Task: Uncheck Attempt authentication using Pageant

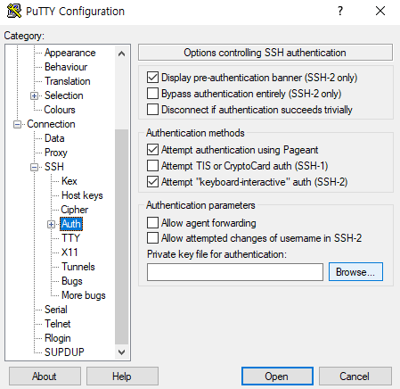Action: click(x=152, y=149)
